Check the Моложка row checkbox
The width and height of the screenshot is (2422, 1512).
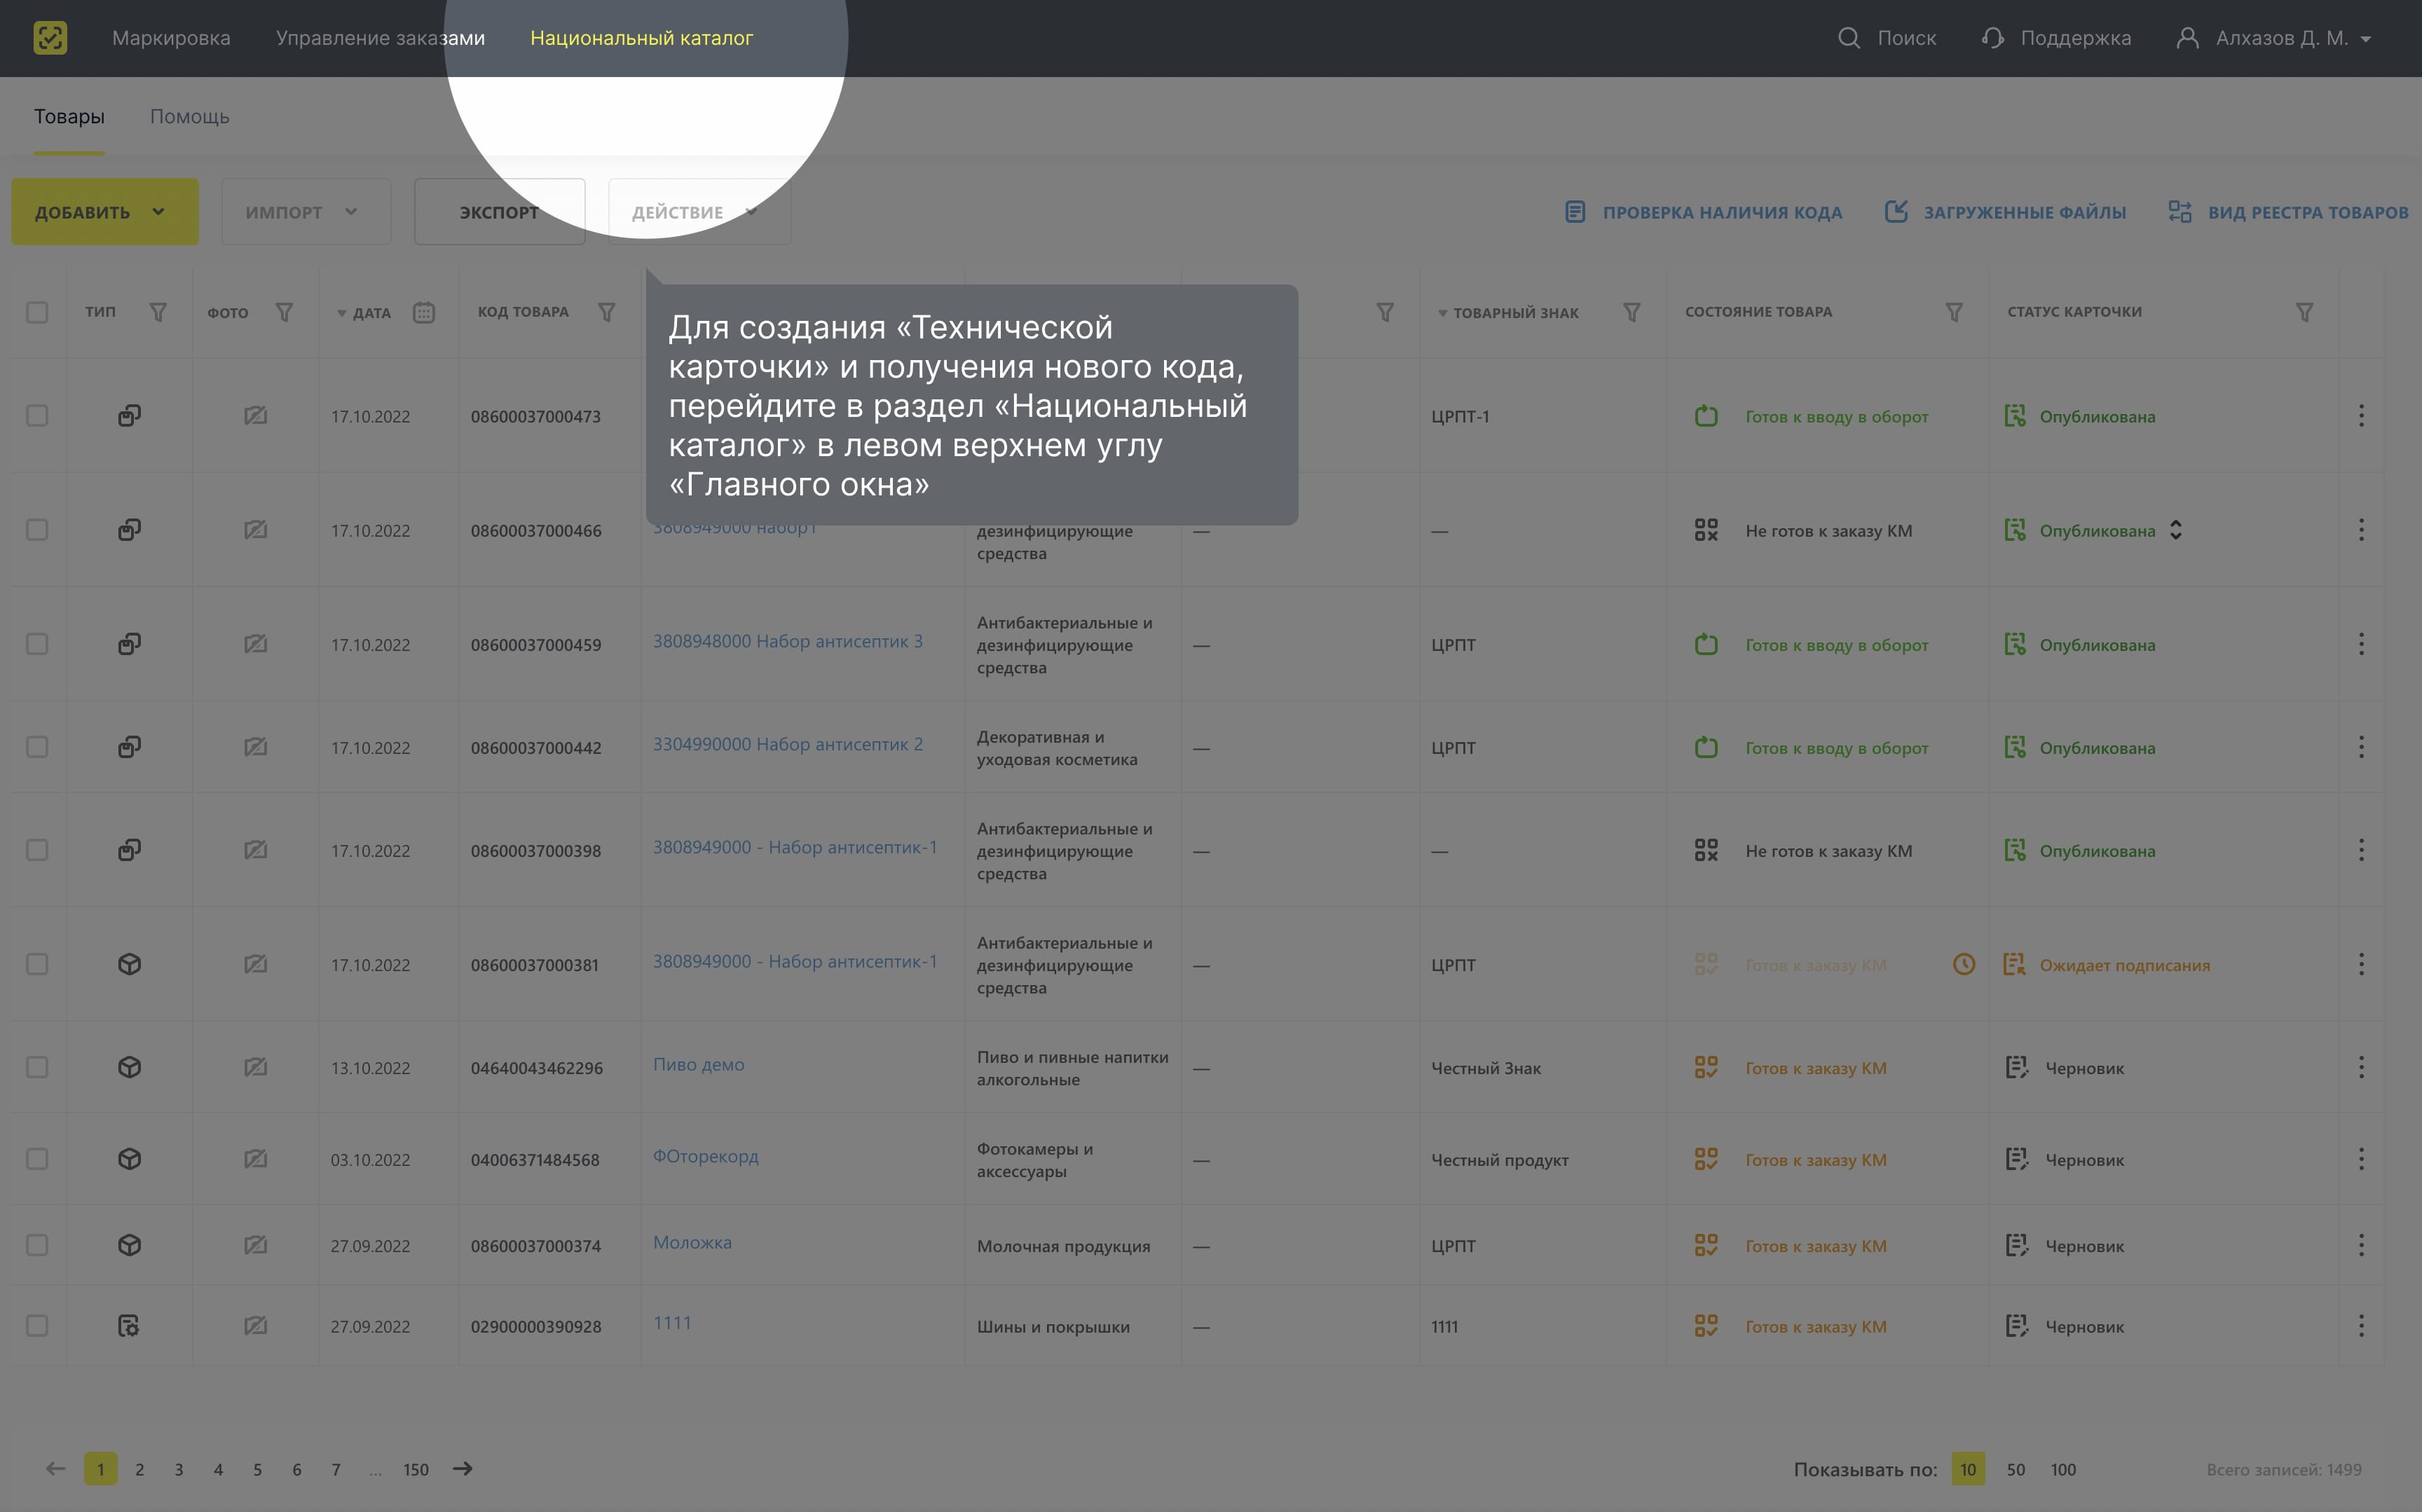[37, 1245]
